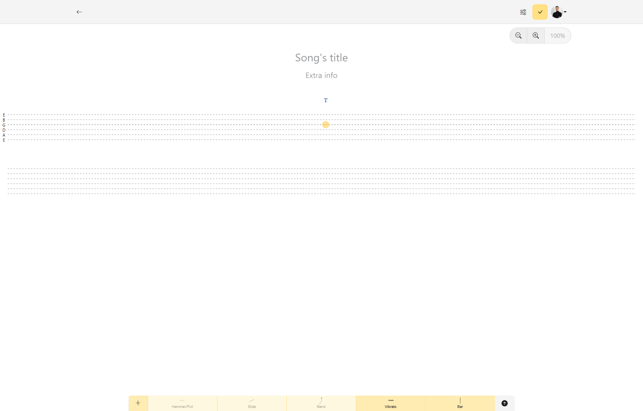Click the A string label
The height and width of the screenshot is (411, 643).
coord(4,135)
